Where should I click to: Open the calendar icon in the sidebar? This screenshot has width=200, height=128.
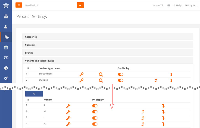(x=6, y=47)
